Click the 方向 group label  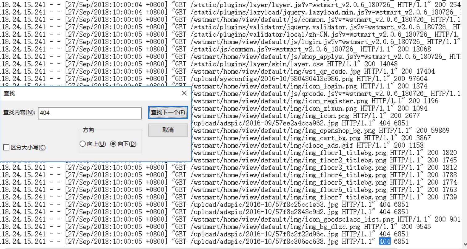[x=88, y=130]
